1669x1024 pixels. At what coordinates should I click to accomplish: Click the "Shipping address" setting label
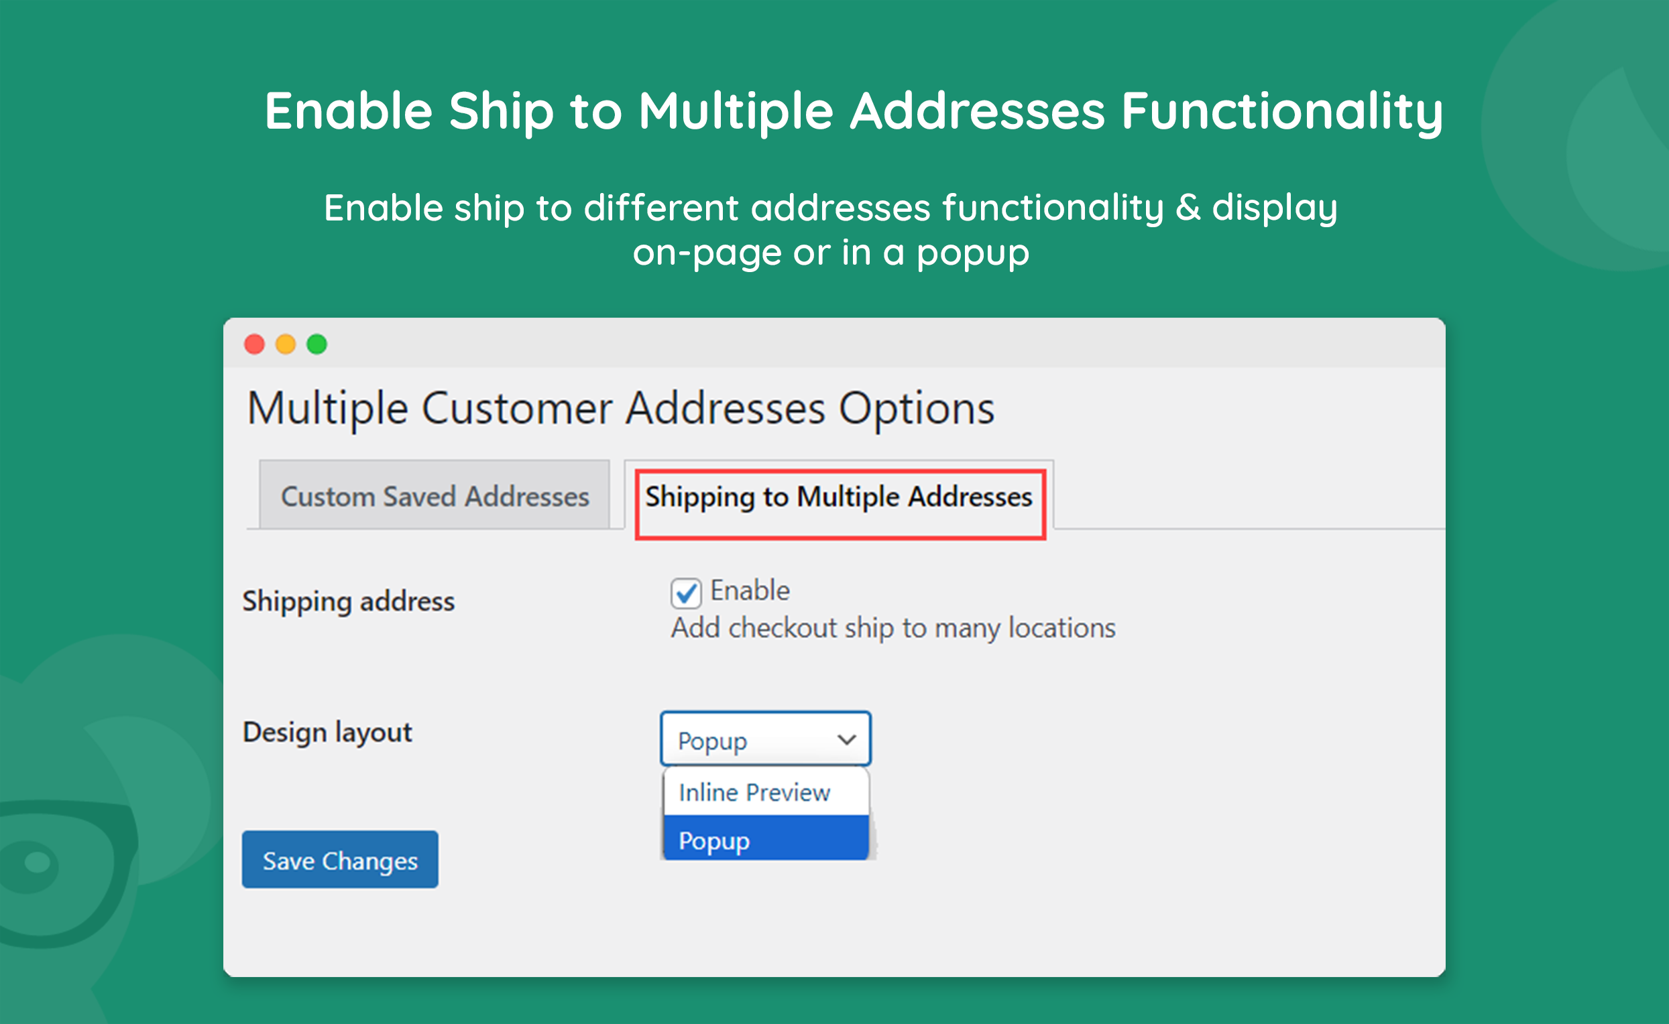coord(348,601)
